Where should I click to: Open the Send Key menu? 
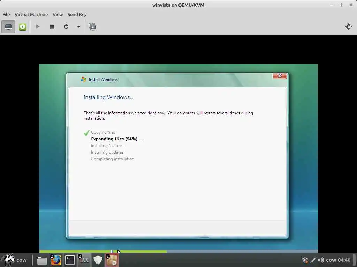coord(77,14)
